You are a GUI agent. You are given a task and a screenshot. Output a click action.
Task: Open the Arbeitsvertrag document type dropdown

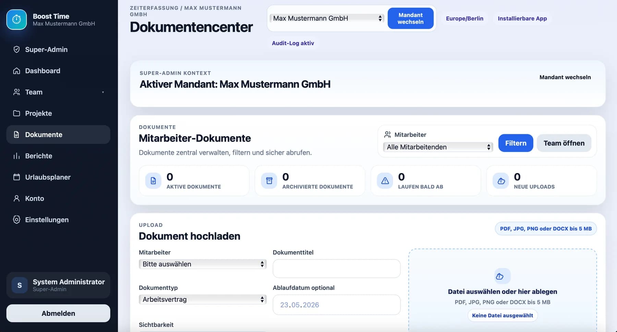(x=203, y=299)
